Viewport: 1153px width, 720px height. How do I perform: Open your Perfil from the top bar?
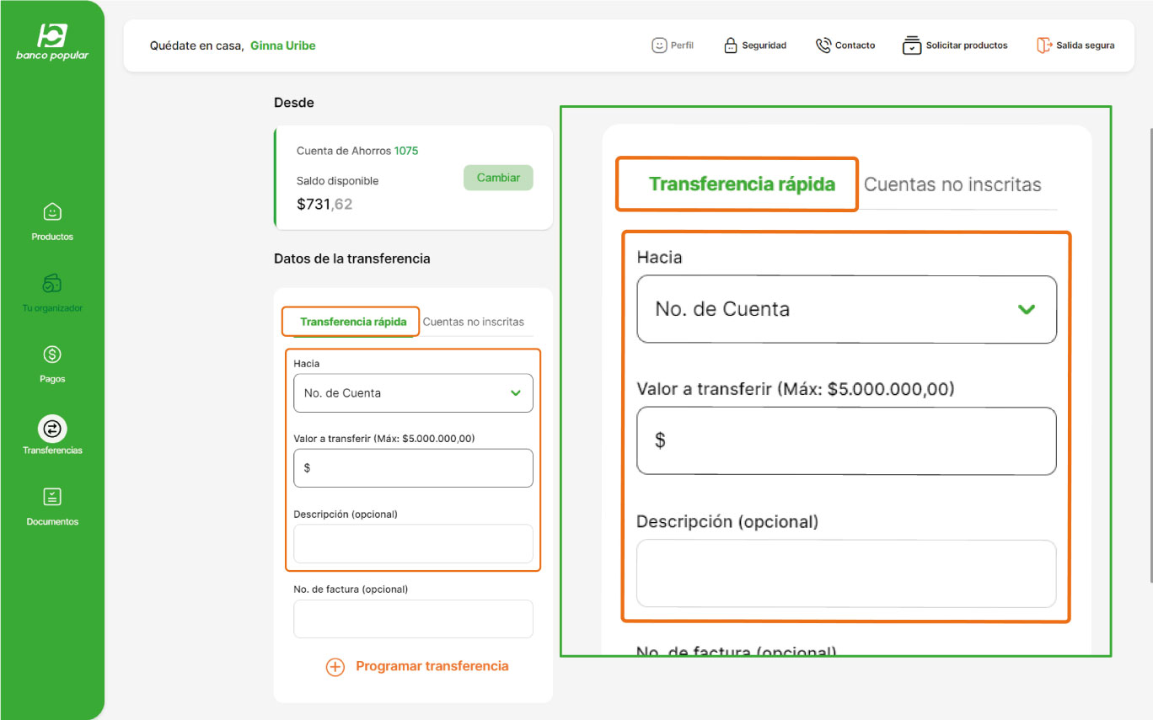[672, 45]
